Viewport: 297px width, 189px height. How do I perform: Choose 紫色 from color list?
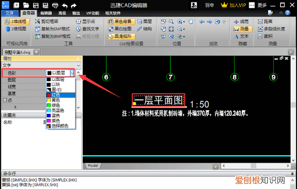coord(61,121)
